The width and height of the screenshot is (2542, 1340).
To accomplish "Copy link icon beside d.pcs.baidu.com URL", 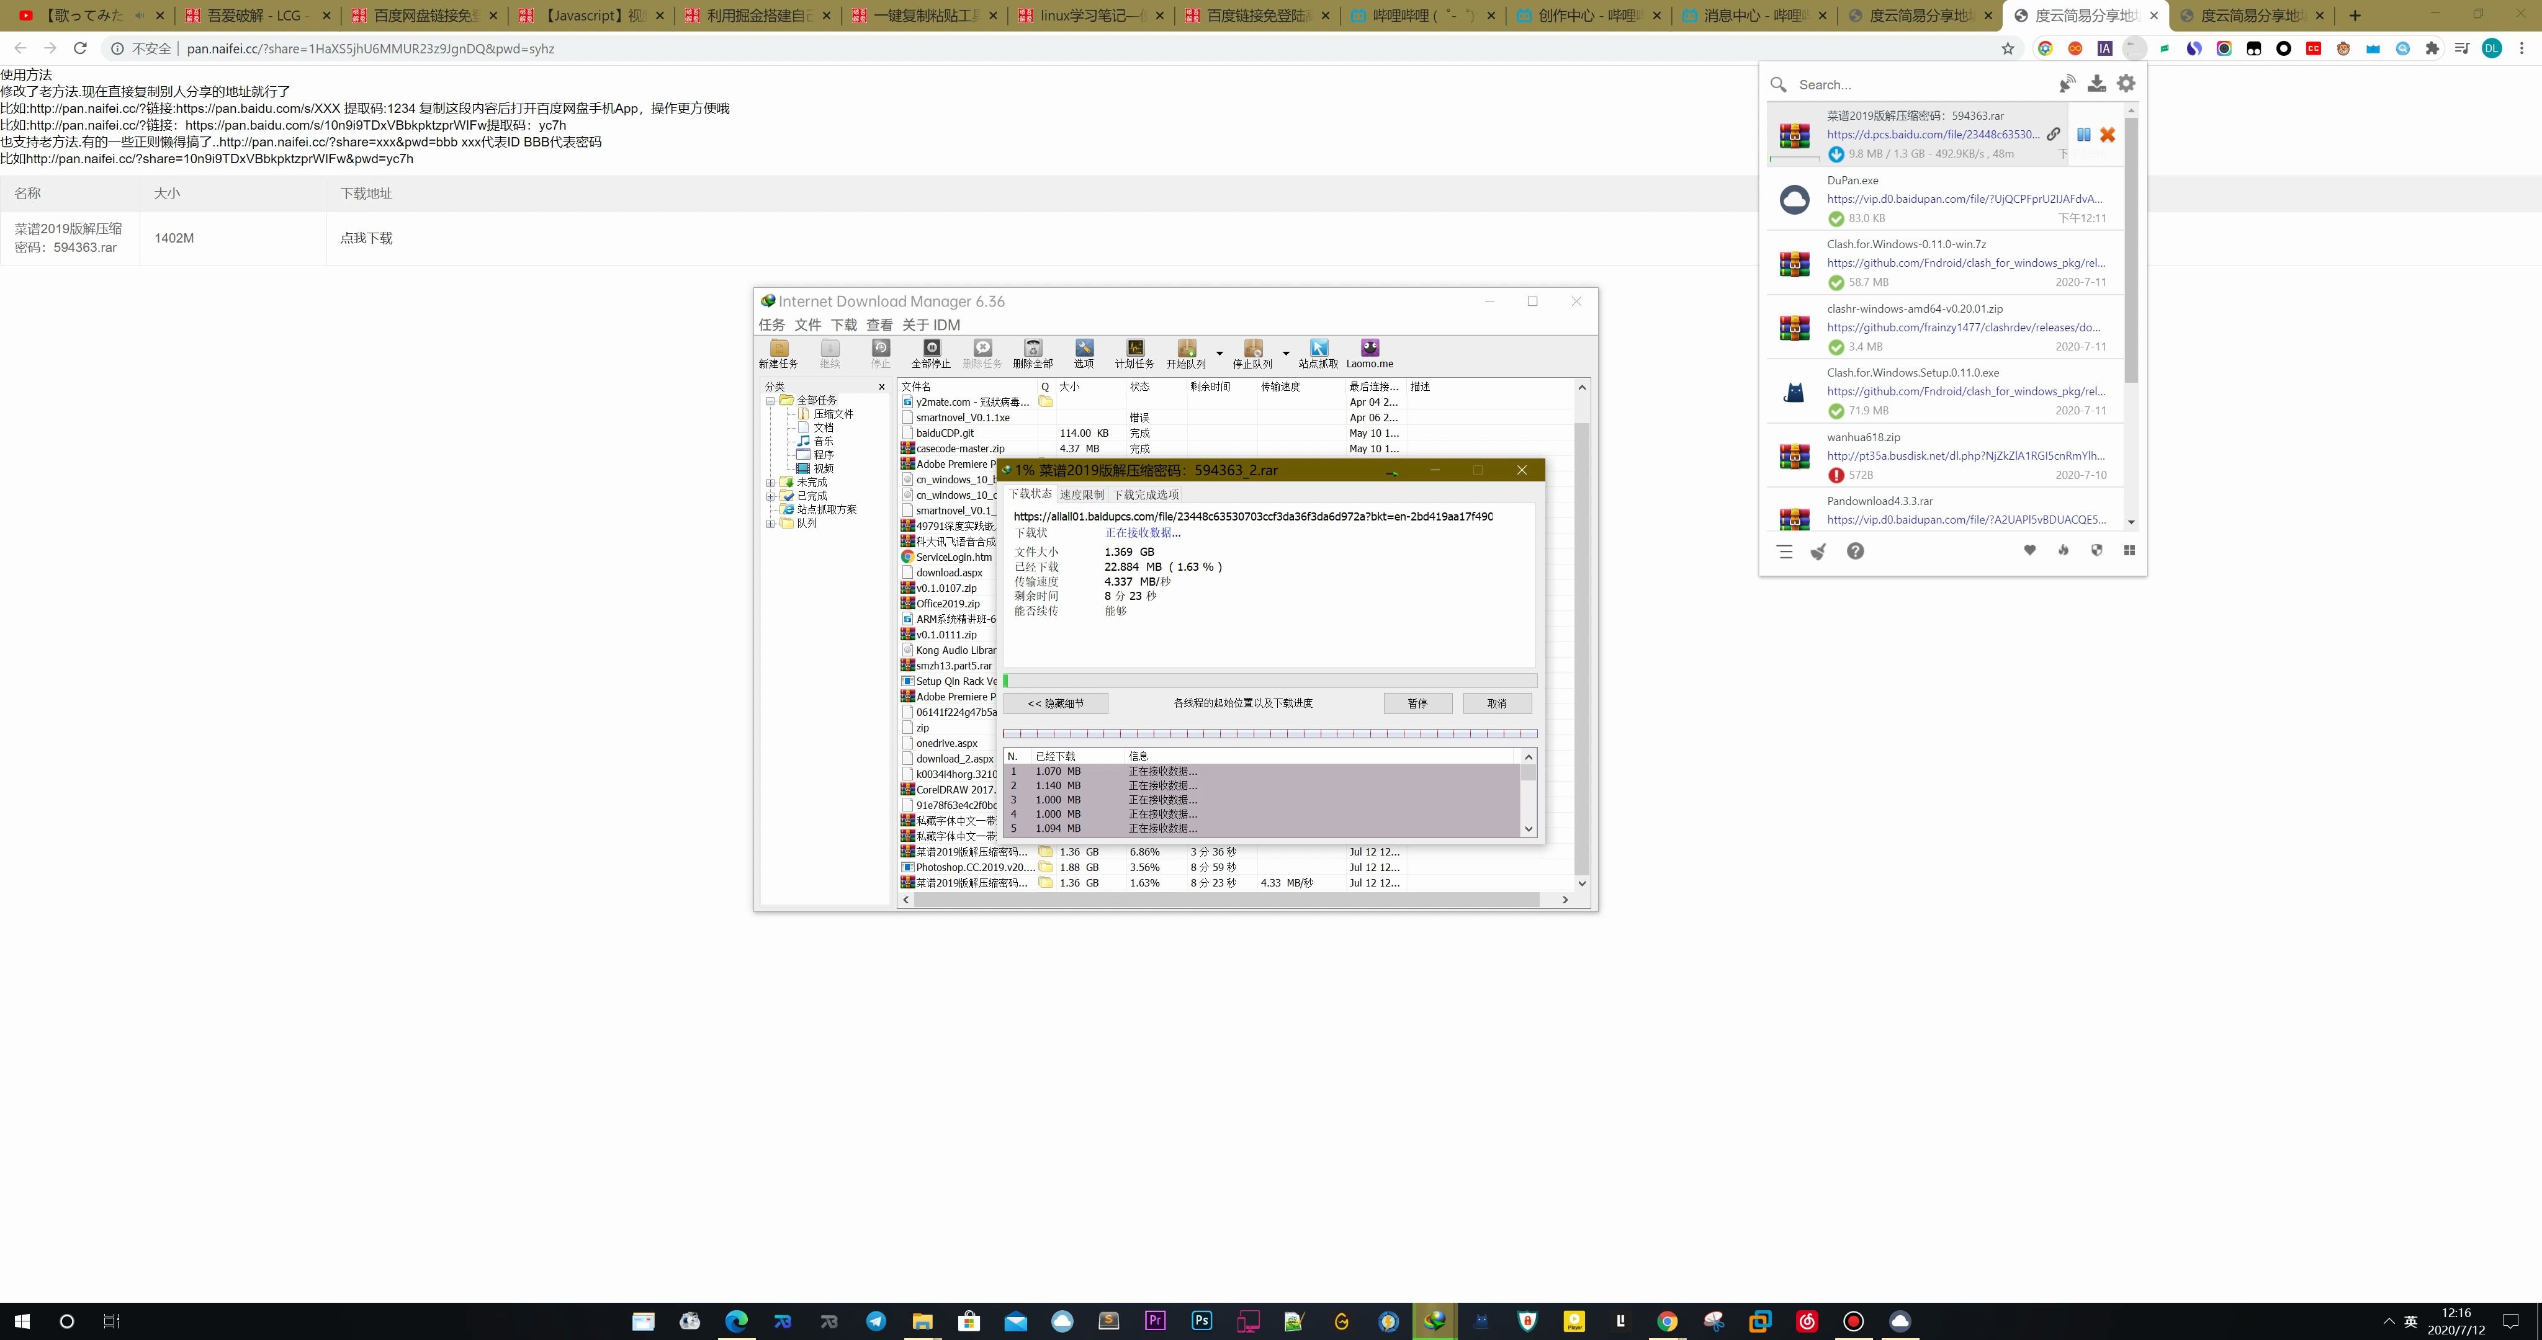I will (x=2052, y=134).
